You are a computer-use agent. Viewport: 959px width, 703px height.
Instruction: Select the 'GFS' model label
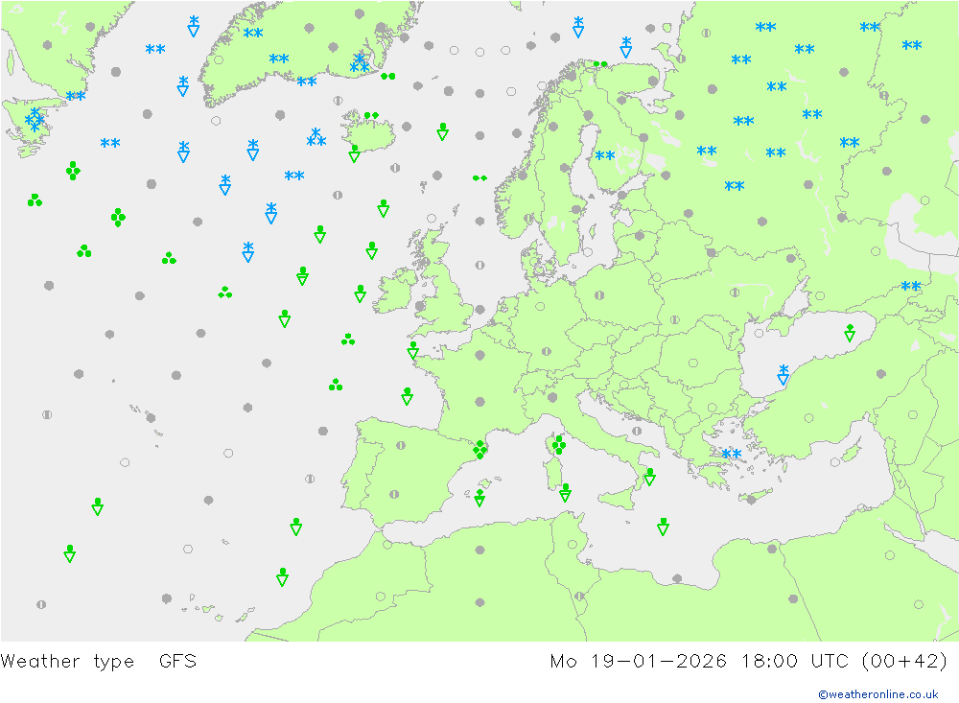[178, 662]
